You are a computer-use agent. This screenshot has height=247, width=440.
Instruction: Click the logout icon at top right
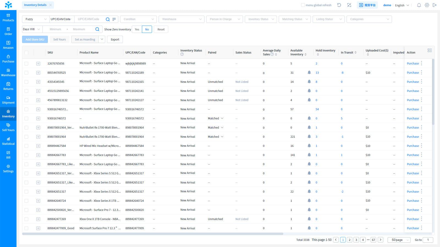pyautogui.click(x=435, y=5)
